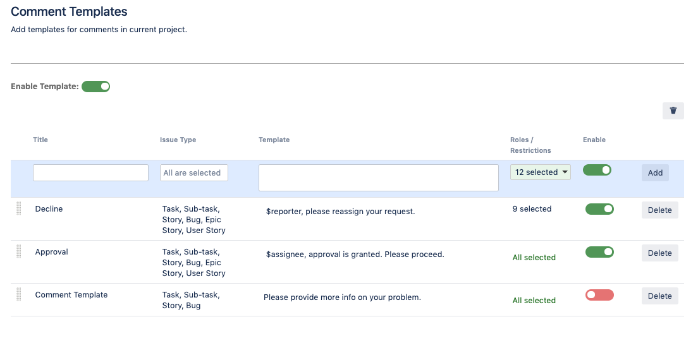Image resolution: width=698 pixels, height=360 pixels.
Task: Click the Add button
Action: point(655,173)
